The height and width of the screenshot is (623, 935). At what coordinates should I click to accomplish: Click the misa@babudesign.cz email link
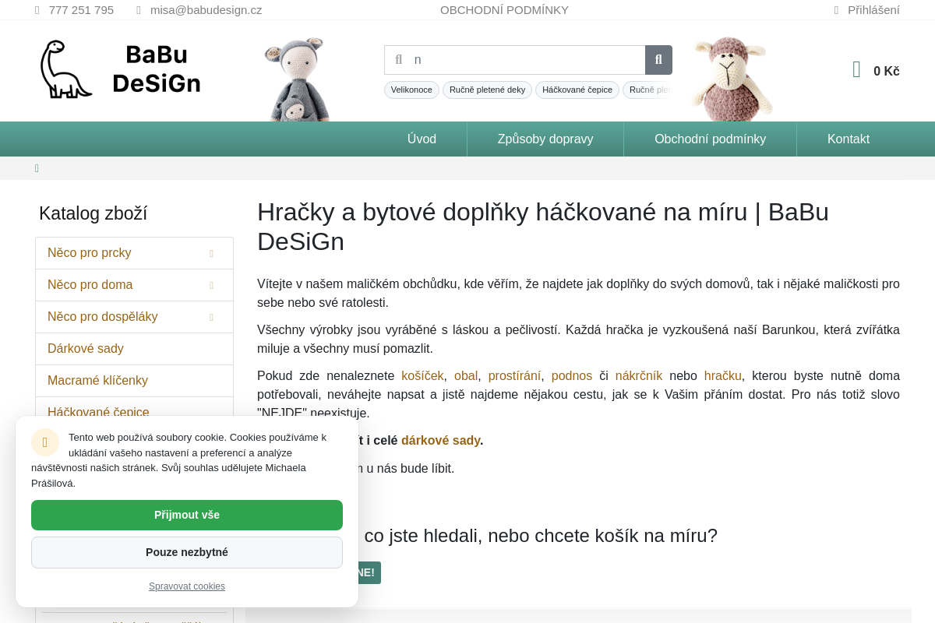point(206,10)
